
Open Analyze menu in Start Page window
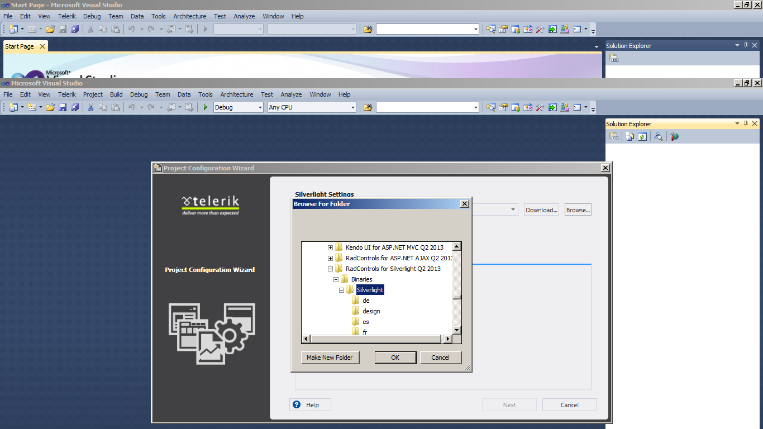[244, 16]
